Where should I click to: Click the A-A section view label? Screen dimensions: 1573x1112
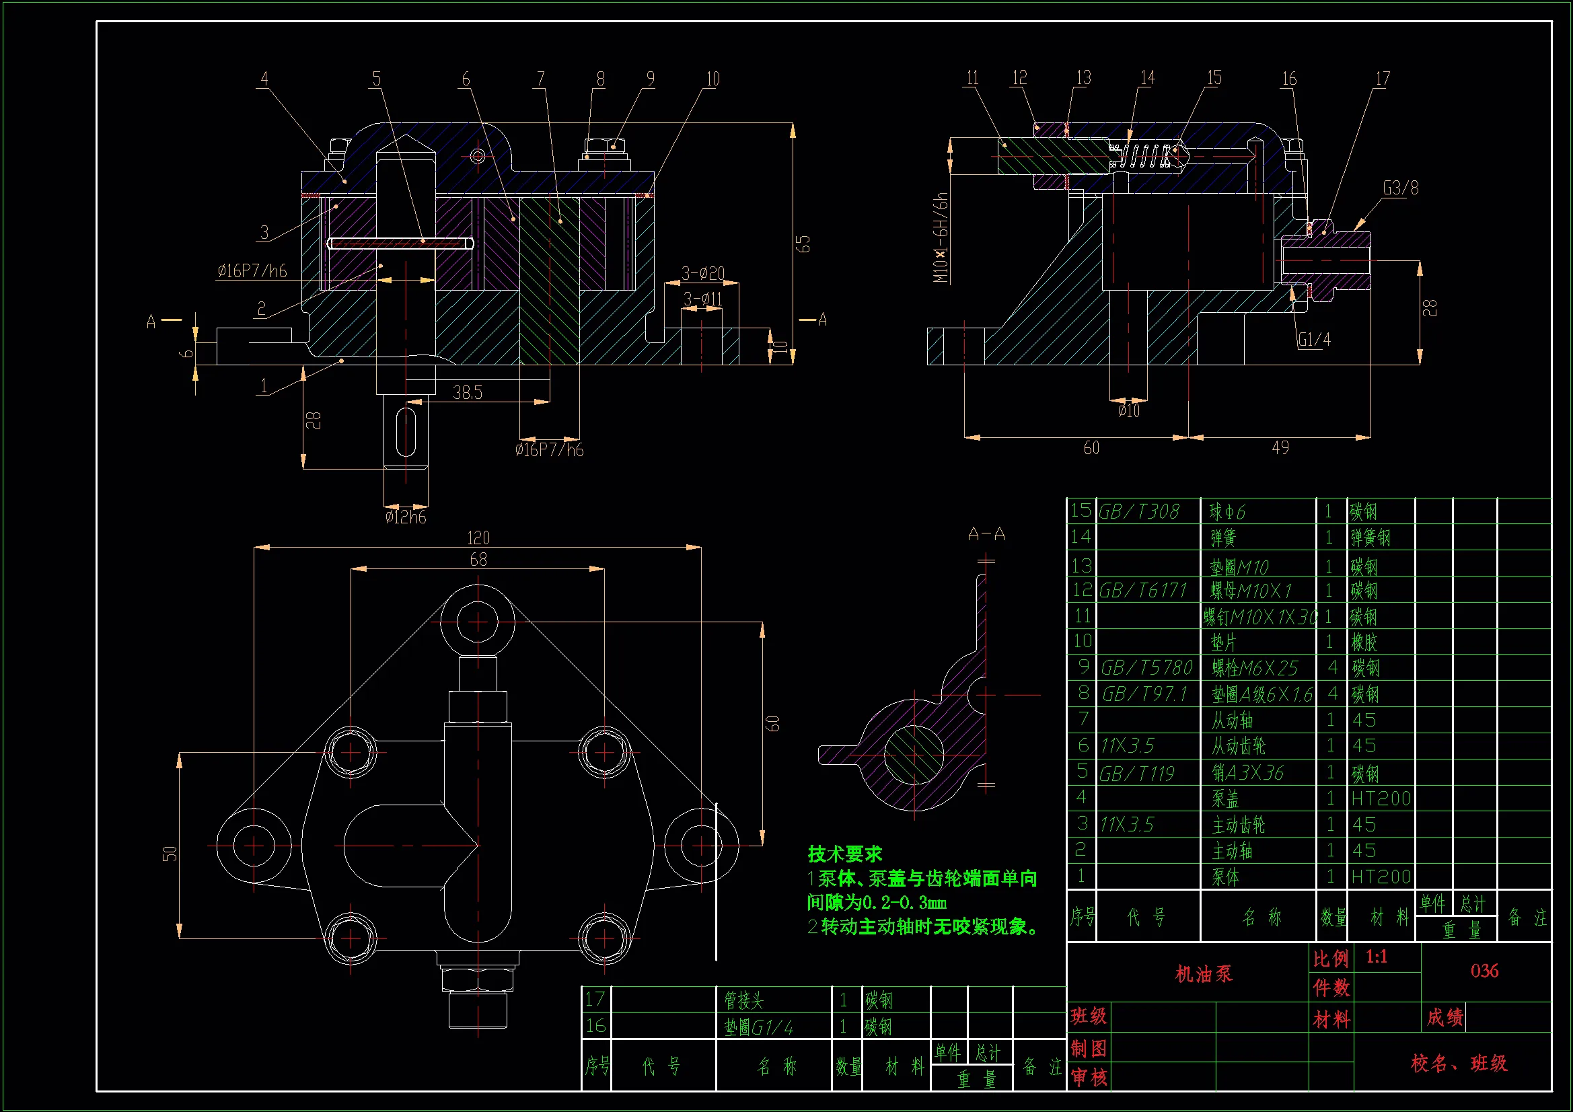click(986, 534)
